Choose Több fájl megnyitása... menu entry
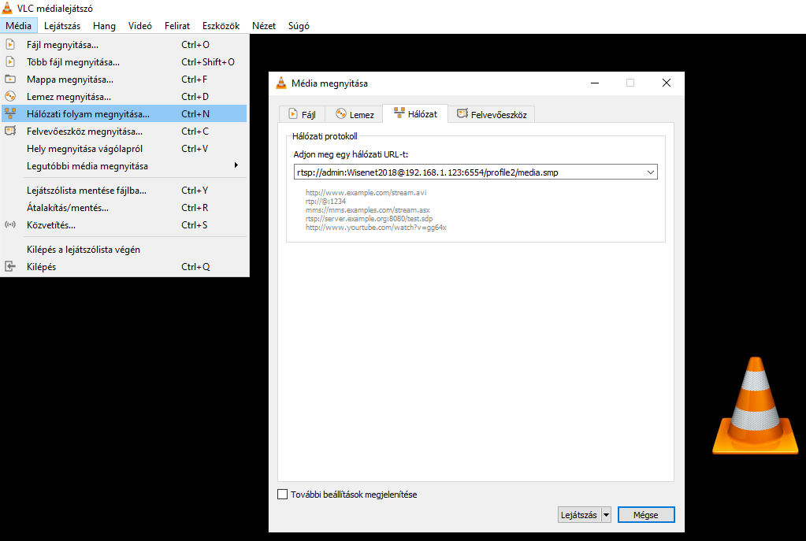The height and width of the screenshot is (541, 806). tap(124, 62)
